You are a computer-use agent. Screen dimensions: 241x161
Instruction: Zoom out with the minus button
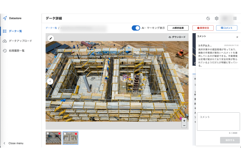click(x=184, y=126)
